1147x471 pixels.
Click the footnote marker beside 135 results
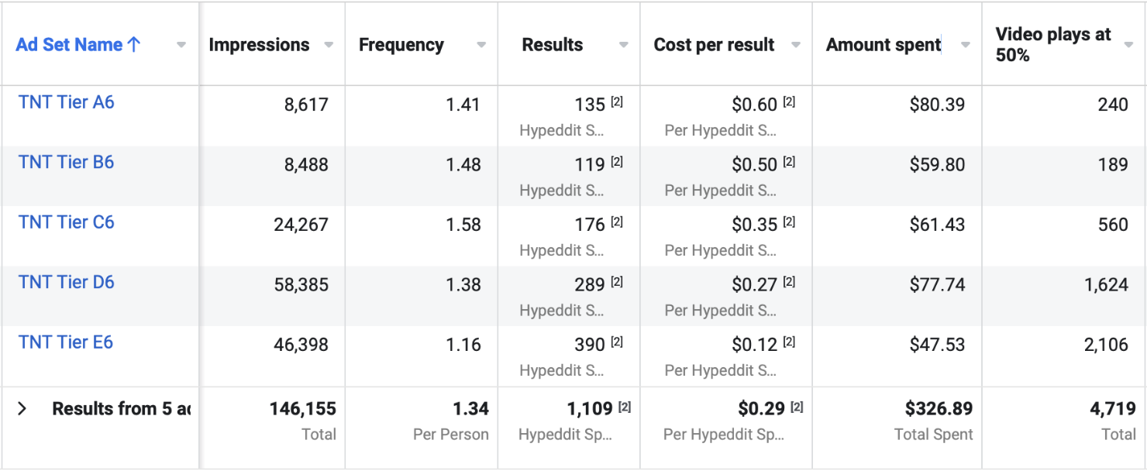click(617, 101)
